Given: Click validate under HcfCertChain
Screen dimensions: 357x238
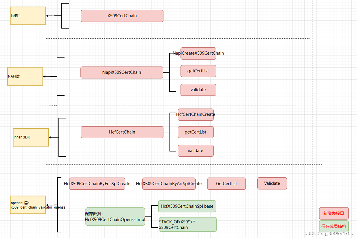Looking at the screenshot, I should coord(196,151).
